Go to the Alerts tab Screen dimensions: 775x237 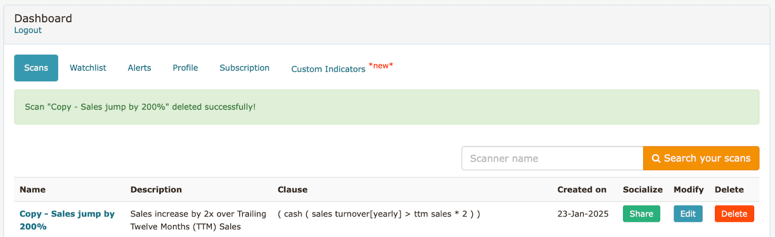click(x=139, y=68)
